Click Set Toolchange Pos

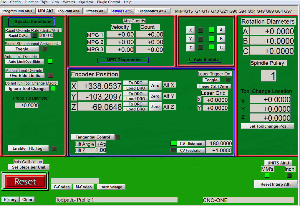click(x=268, y=126)
